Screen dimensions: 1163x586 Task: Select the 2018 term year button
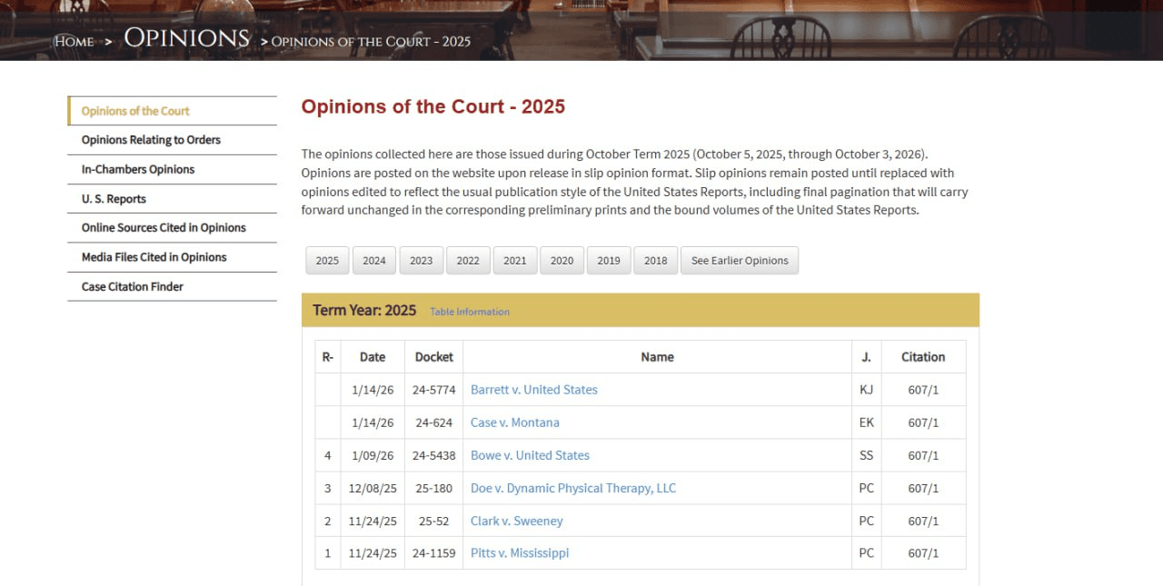pos(656,261)
